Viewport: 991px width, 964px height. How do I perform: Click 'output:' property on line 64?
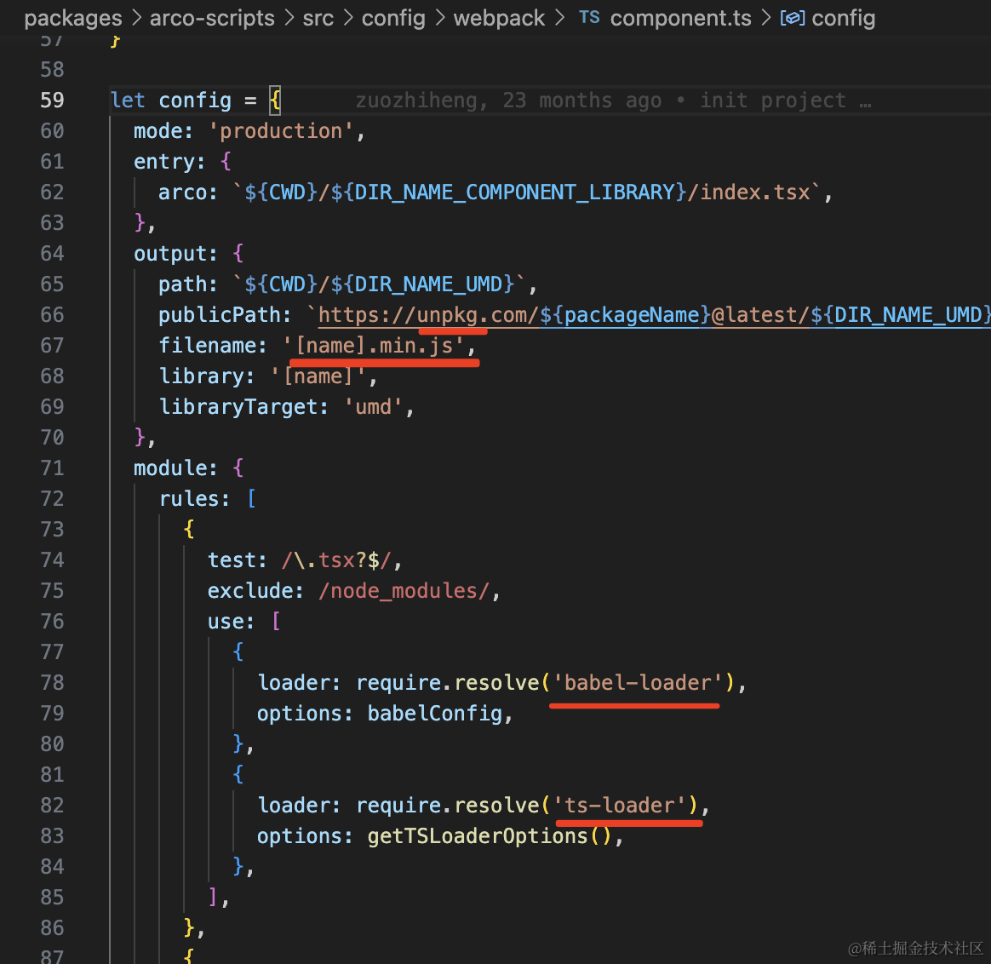(x=175, y=254)
